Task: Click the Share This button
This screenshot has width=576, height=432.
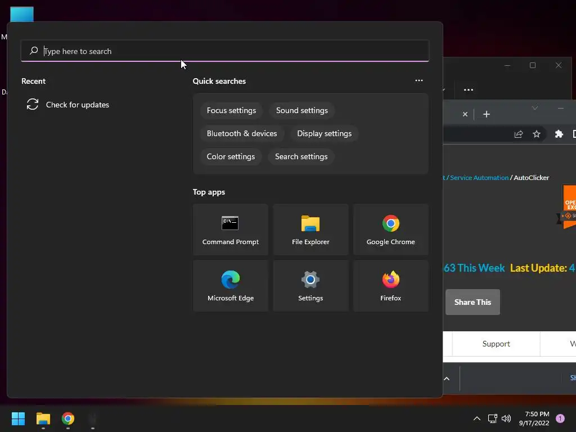Action: 472,302
